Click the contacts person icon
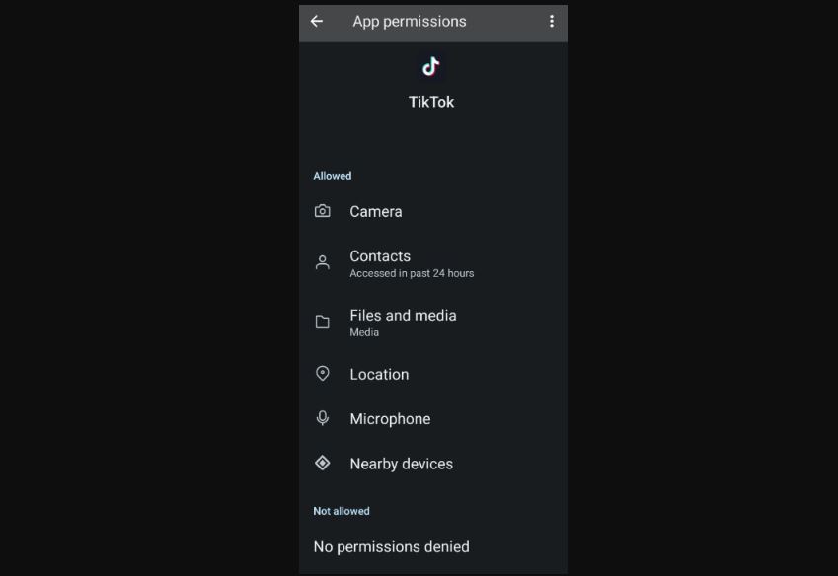Screen dimensions: 838x576 coord(322,262)
